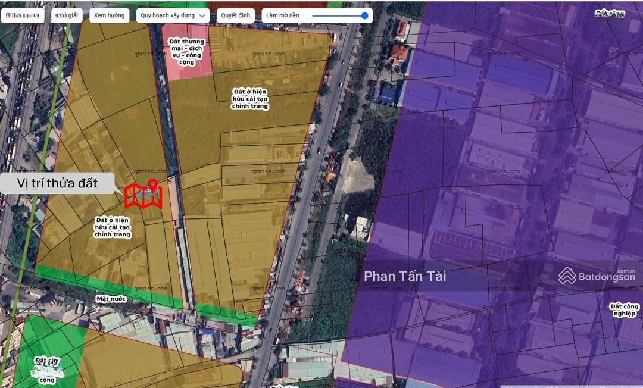Viewport: 643px width, 388px height.
Task: Click the 'Vị trí thửa đất' callout label
Action: (58, 183)
